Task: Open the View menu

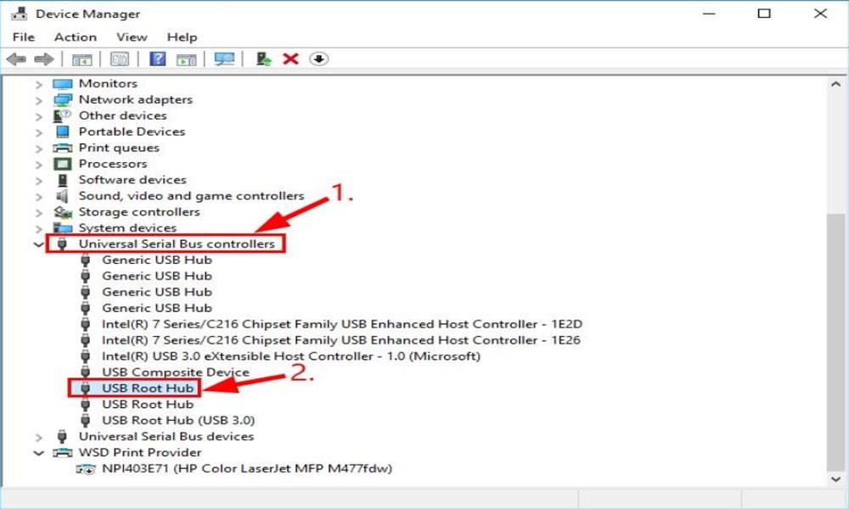Action: point(132,37)
